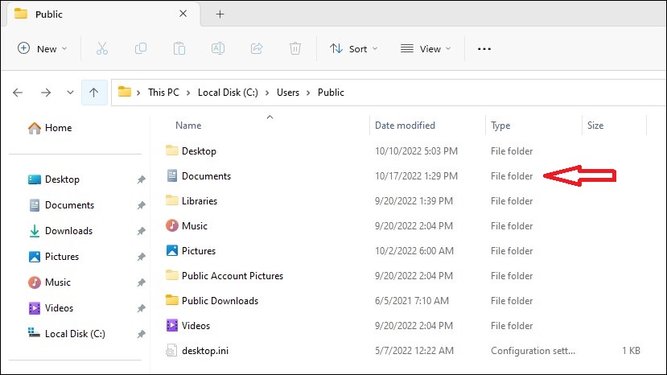Click the Delete trash can icon
This screenshot has width=667, height=375.
pos(295,48)
